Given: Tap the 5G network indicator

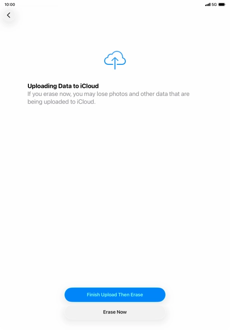Looking at the screenshot, I should pyautogui.click(x=214, y=5).
